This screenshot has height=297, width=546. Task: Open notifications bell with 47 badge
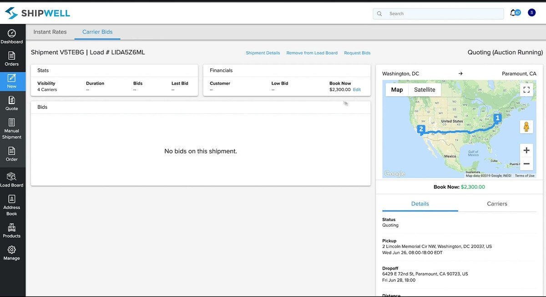(515, 13)
